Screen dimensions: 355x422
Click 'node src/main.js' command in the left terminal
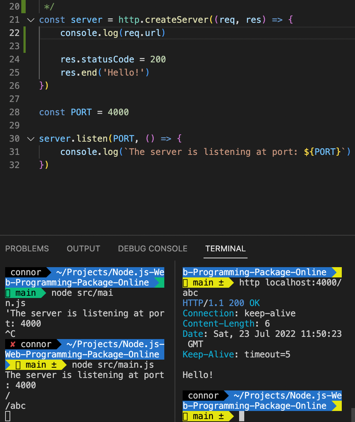click(x=113, y=365)
